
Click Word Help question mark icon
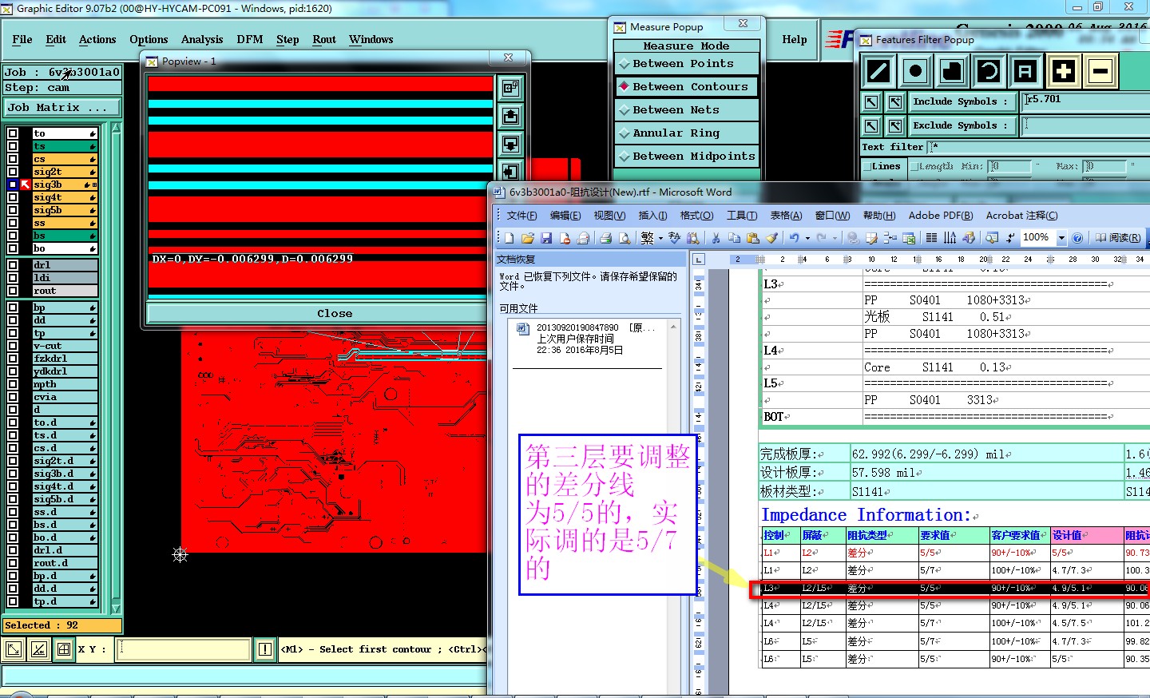1077,238
